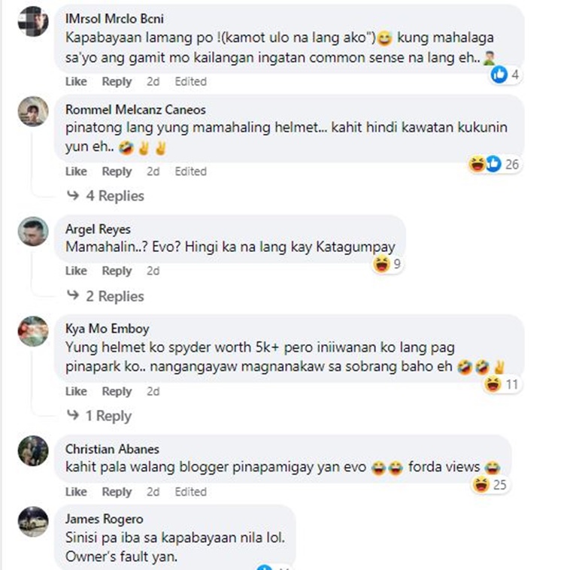Open James Rogero's profile name link
This screenshot has height=570, width=564.
(x=105, y=519)
